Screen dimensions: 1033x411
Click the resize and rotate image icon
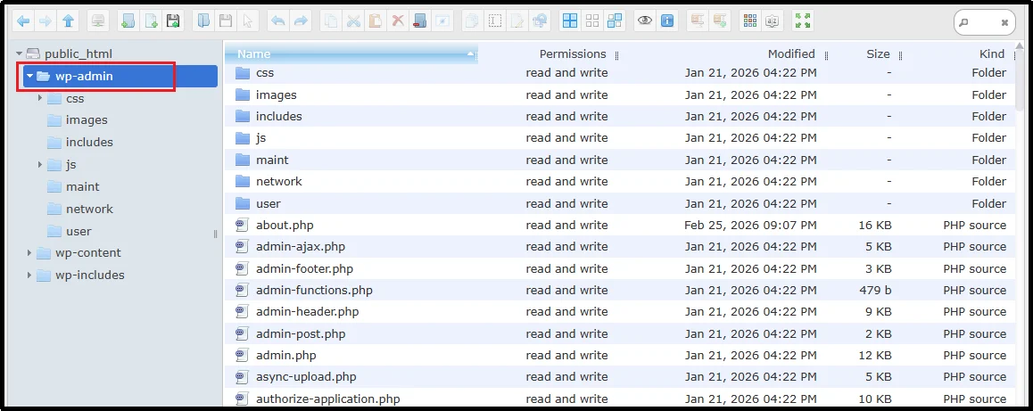(540, 21)
